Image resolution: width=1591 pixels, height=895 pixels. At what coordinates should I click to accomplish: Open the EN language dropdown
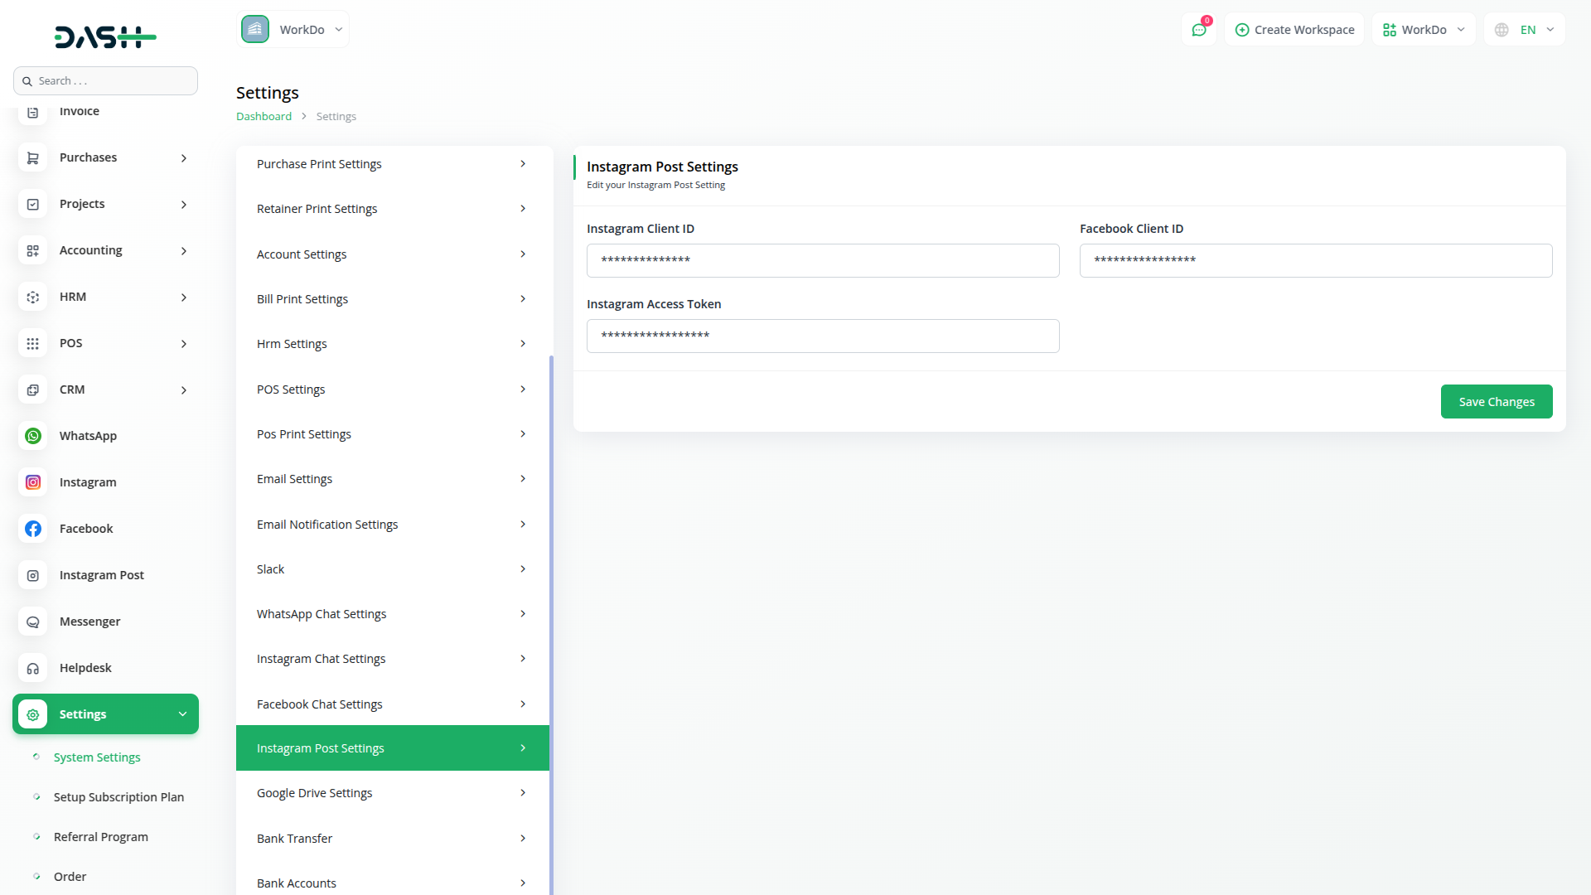[x=1526, y=30]
